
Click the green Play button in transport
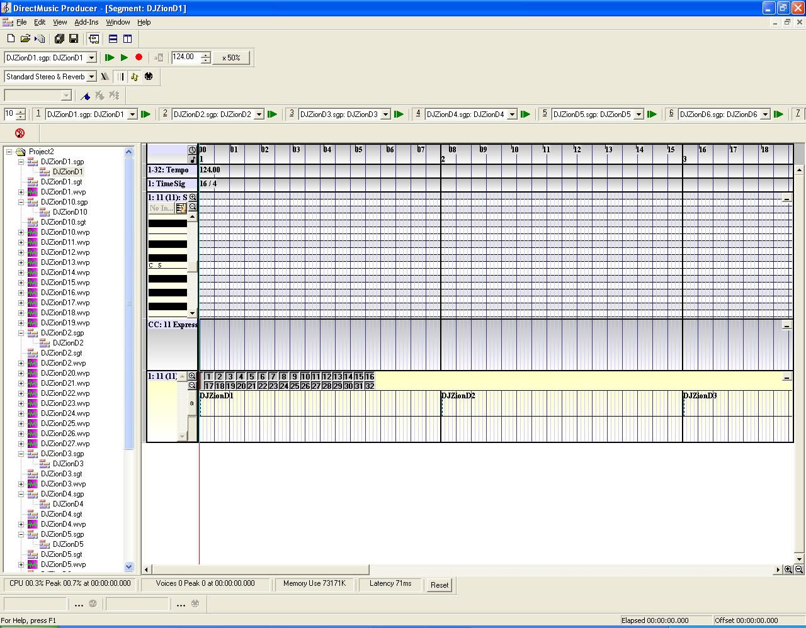[x=124, y=57]
